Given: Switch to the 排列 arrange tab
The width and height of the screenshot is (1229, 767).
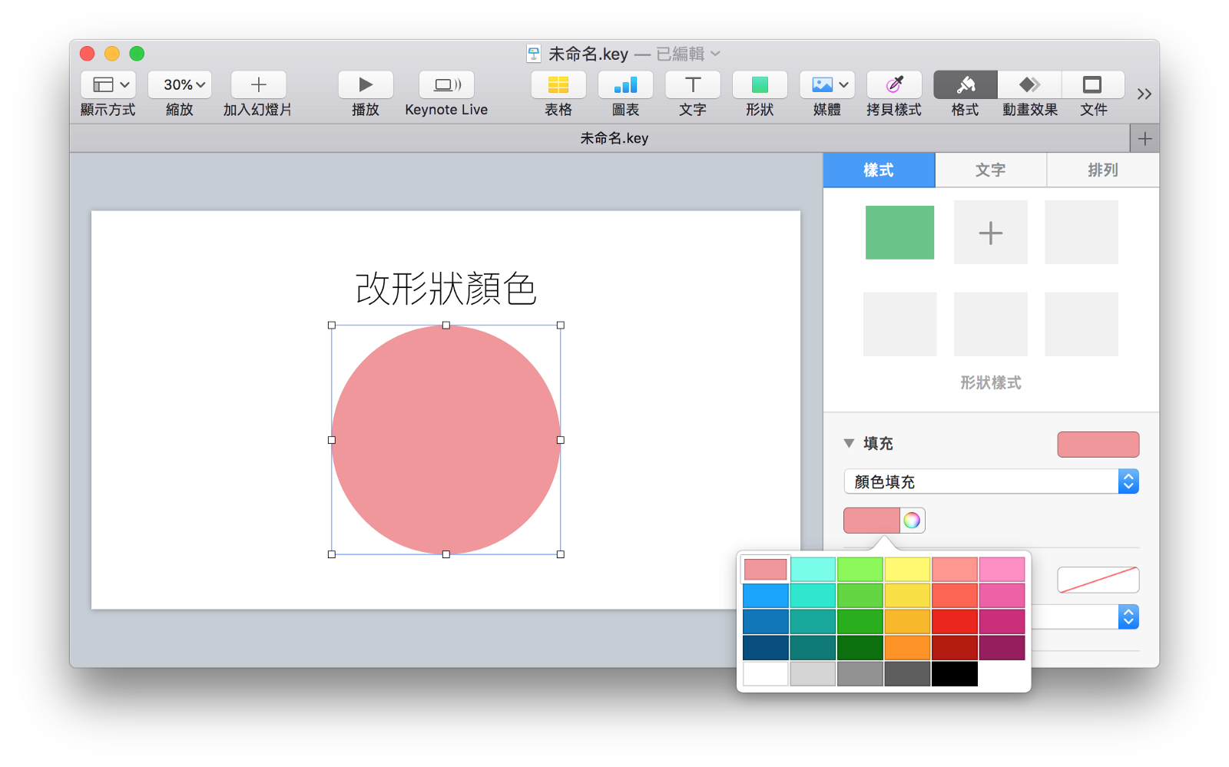Looking at the screenshot, I should coord(1101,170).
